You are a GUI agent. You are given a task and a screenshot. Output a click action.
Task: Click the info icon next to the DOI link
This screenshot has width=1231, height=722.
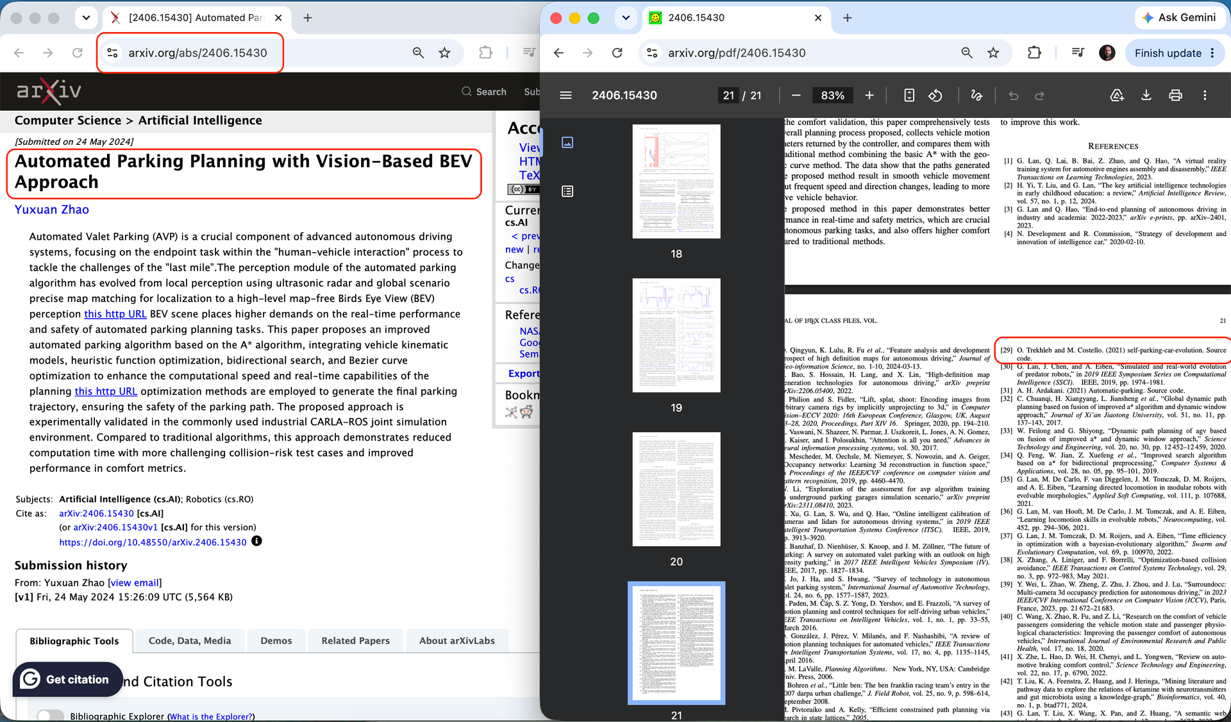[x=256, y=541]
